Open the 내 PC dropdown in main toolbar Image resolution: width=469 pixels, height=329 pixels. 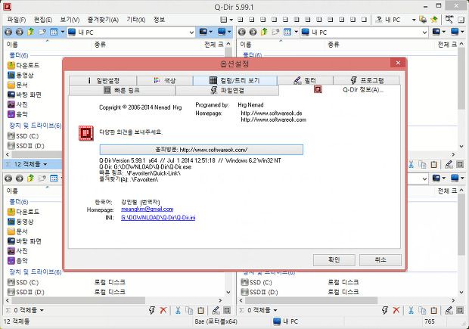tap(414, 20)
